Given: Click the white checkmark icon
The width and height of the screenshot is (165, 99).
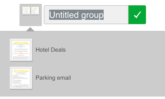Looking at the screenshot, I should 137,15.
